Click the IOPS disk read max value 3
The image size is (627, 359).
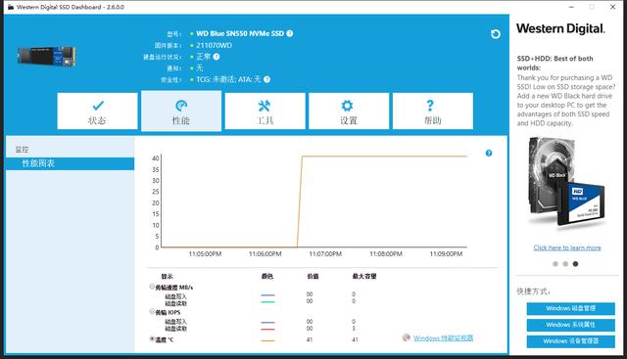[354, 329]
